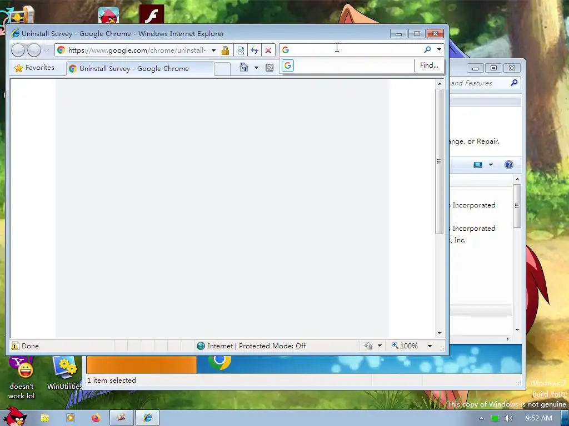Image resolution: width=569 pixels, height=426 pixels.
Task: Click the scroll up arrow in Internet Explorer
Action: 440,84
